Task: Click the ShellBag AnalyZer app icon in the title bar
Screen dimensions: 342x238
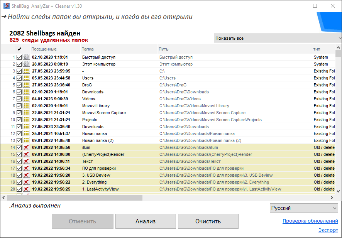Action: click(x=5, y=6)
